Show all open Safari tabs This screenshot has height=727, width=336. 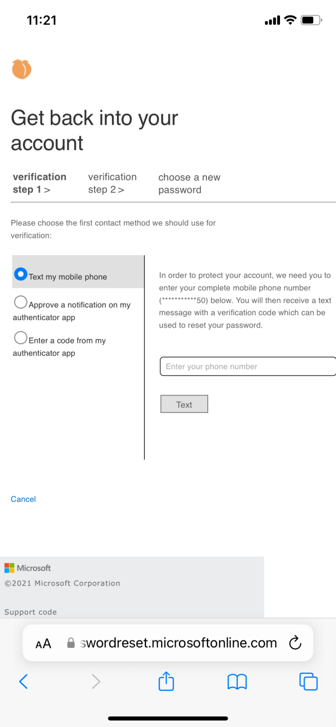coord(308,681)
